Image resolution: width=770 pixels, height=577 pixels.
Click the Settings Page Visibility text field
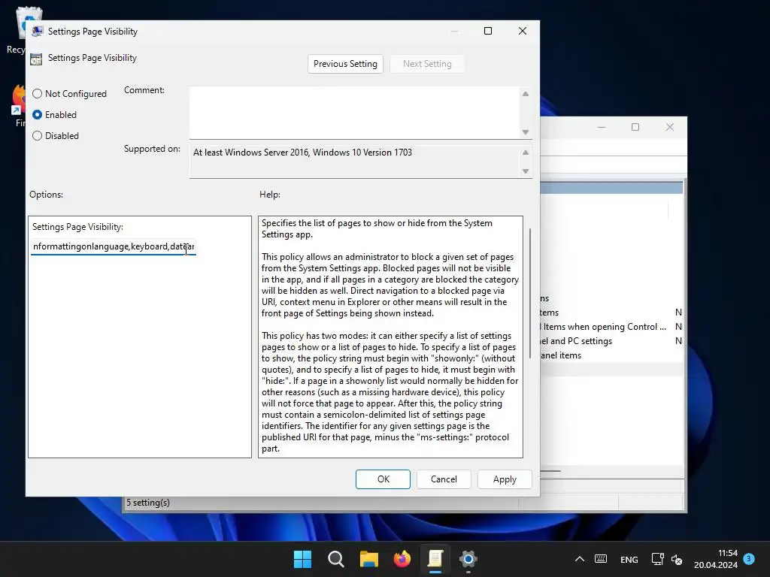114,246
